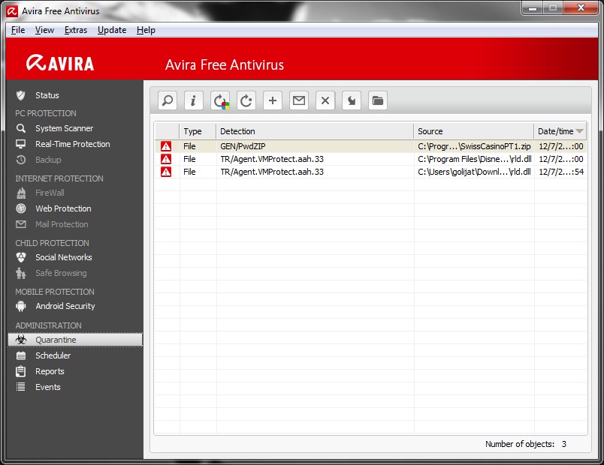Select Mail Protection sidebar entry
Screen dimensions: 604x465
[x=62, y=224]
